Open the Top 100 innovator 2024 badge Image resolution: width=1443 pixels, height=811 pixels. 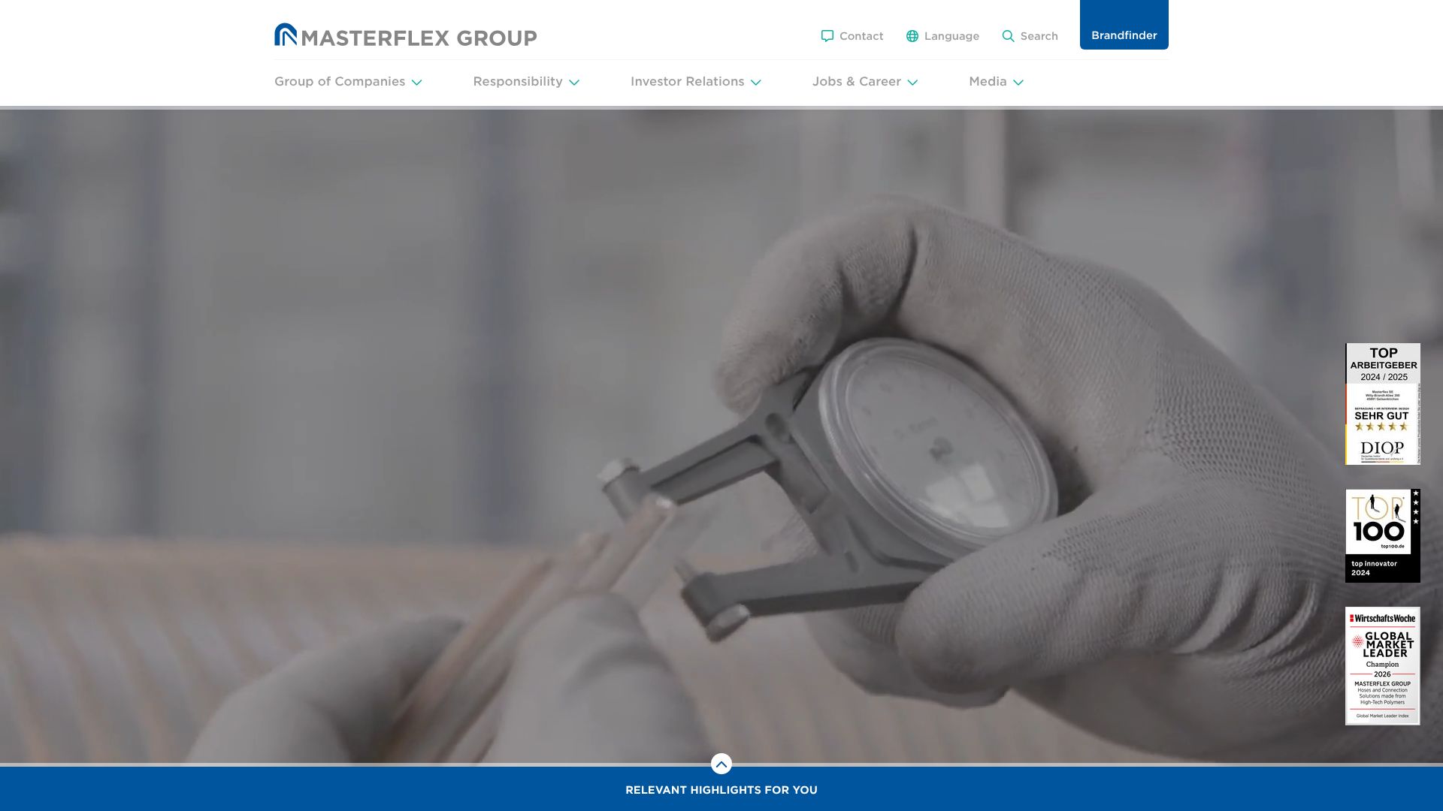coord(1382,535)
